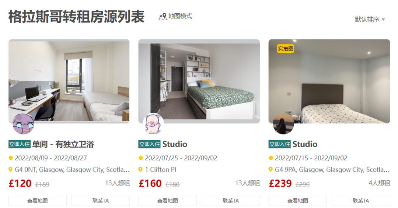Click 查看地图 for the £239 Studio
The height and width of the screenshot is (208, 398).
pyautogui.click(x=298, y=200)
